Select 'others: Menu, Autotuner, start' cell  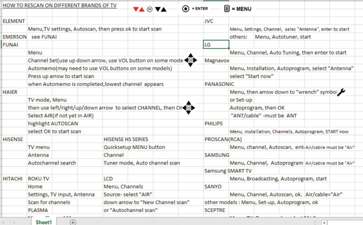click(x=270, y=37)
